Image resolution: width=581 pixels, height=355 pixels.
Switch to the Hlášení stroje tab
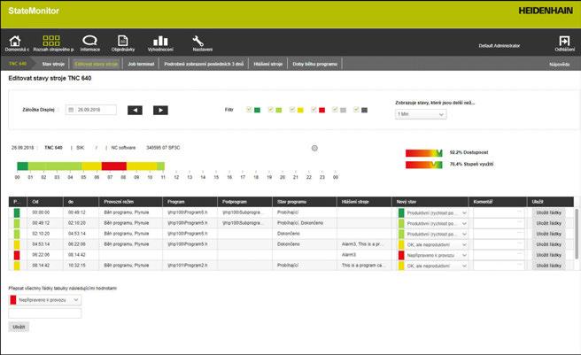pos(267,64)
